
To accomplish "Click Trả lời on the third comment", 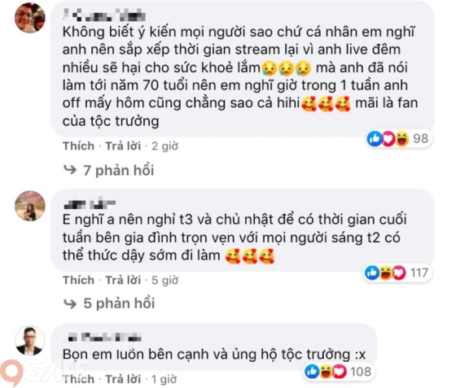I will [x=123, y=379].
